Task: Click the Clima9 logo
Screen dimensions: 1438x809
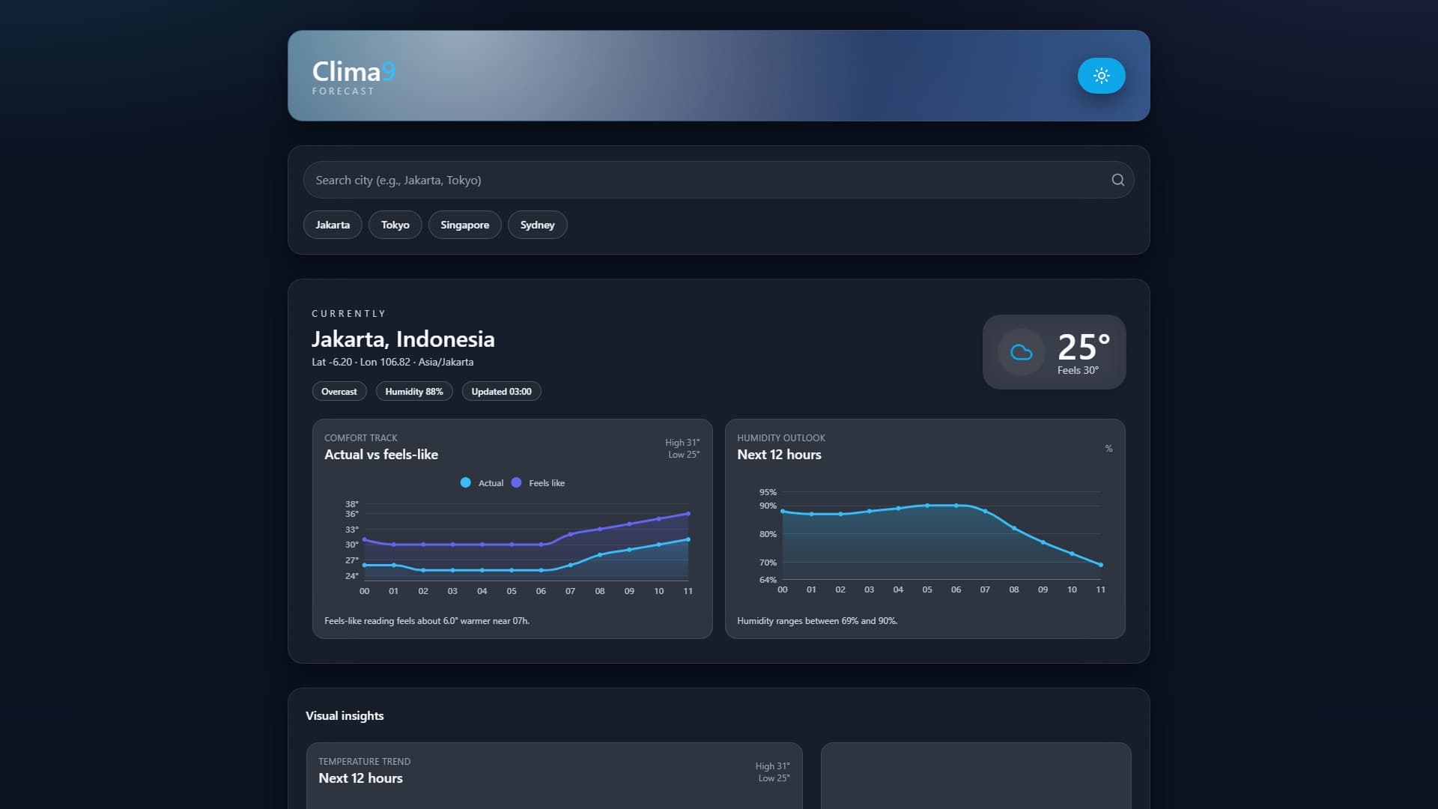Action: pyautogui.click(x=351, y=73)
